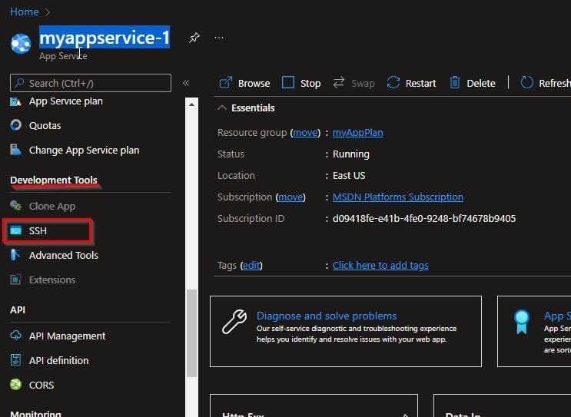Click here to add tags link
Screen dimensions: 571x417
[x=380, y=266]
